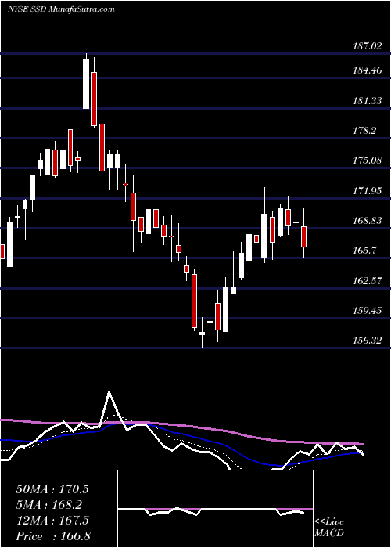Select the 165.7 price level label
Viewport: 391px width, 548px height.
pyautogui.click(x=364, y=251)
